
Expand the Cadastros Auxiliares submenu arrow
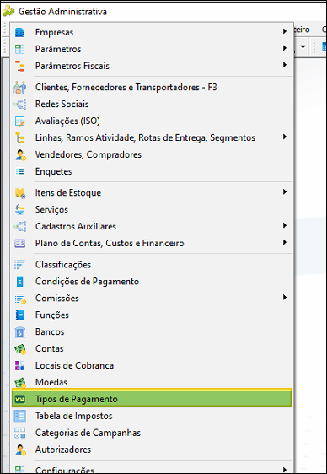(x=284, y=225)
